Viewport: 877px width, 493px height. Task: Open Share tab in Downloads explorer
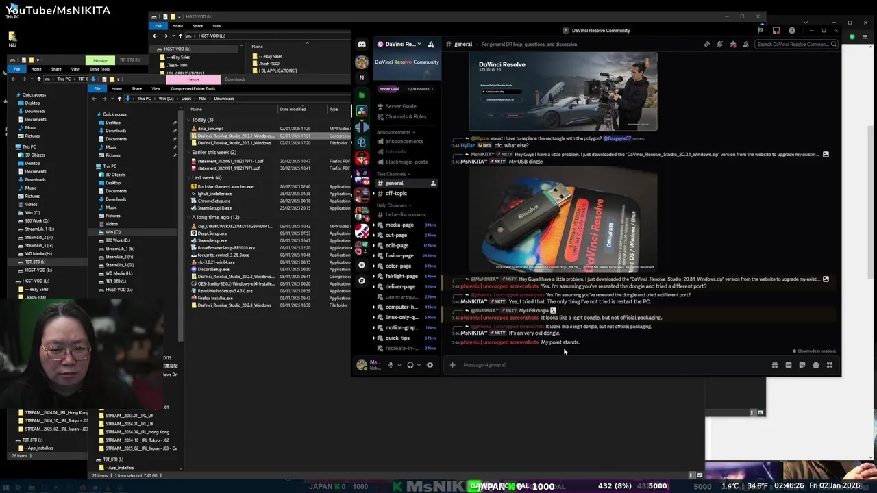[136, 88]
